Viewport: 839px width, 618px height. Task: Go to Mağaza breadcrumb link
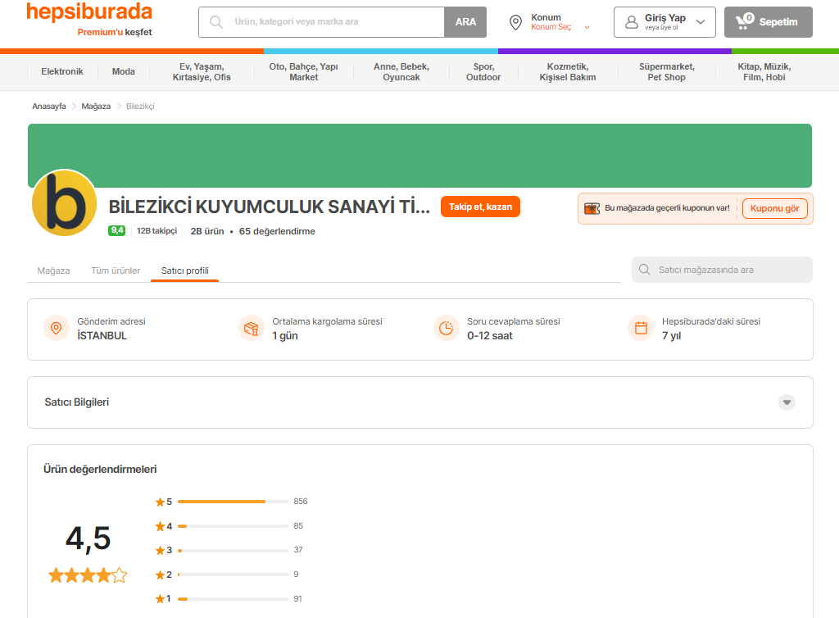coord(96,107)
